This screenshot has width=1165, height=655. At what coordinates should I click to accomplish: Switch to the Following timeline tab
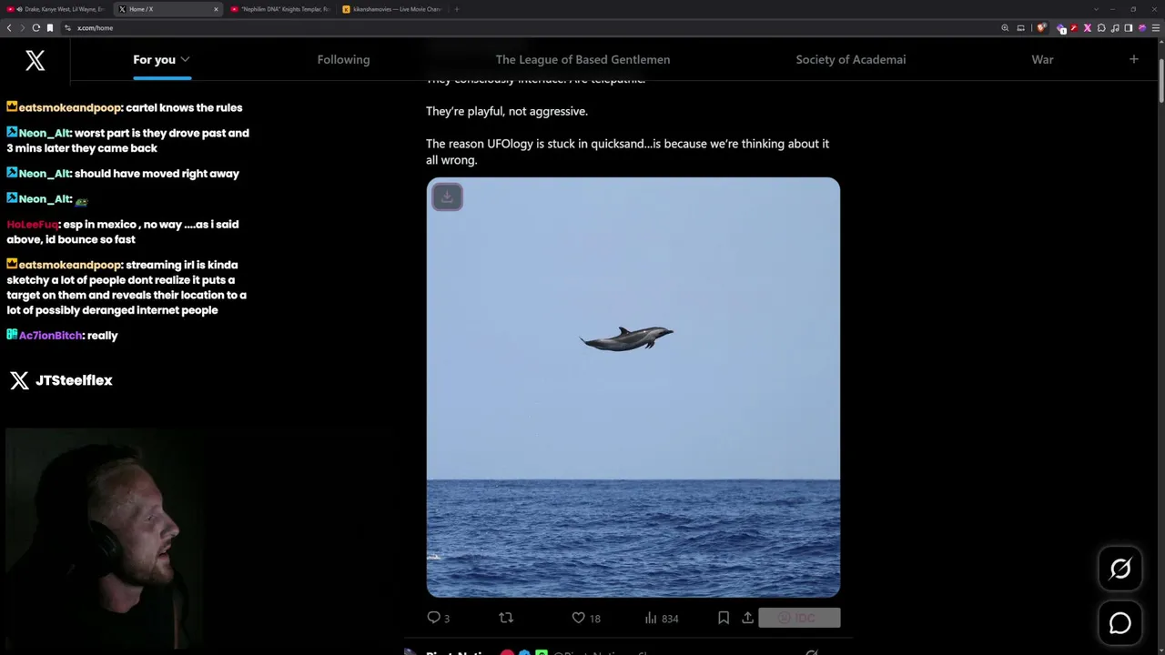coord(343,59)
